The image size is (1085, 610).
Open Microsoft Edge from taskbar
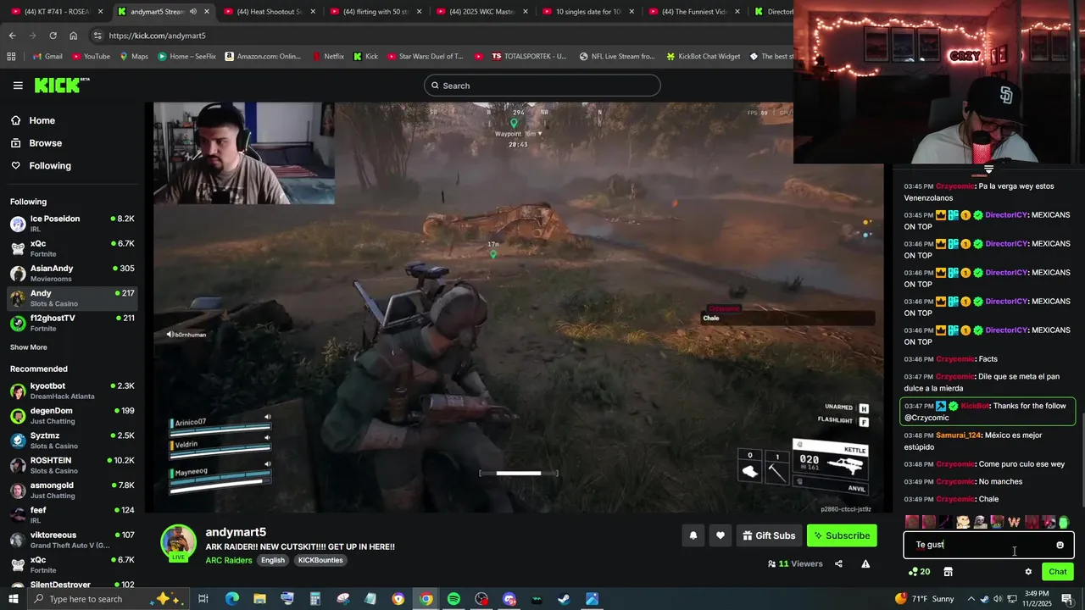[x=232, y=599]
